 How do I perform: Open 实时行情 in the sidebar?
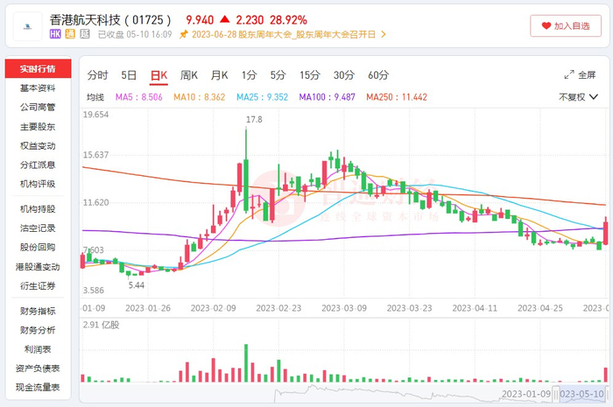[38, 69]
